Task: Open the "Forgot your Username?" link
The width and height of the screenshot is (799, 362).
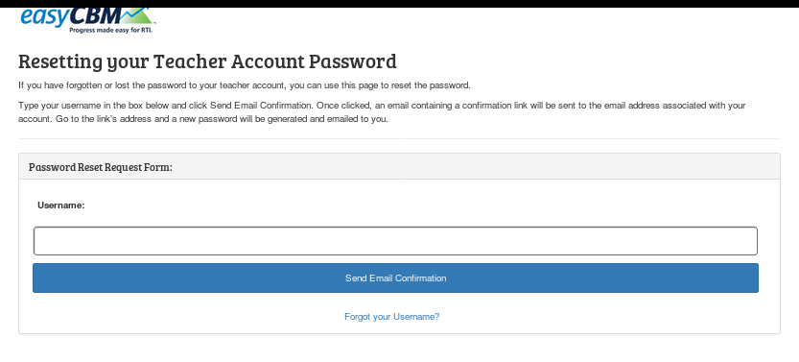Action: tap(392, 317)
